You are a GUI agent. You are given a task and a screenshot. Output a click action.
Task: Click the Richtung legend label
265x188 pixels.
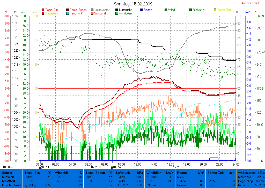click(x=199, y=10)
